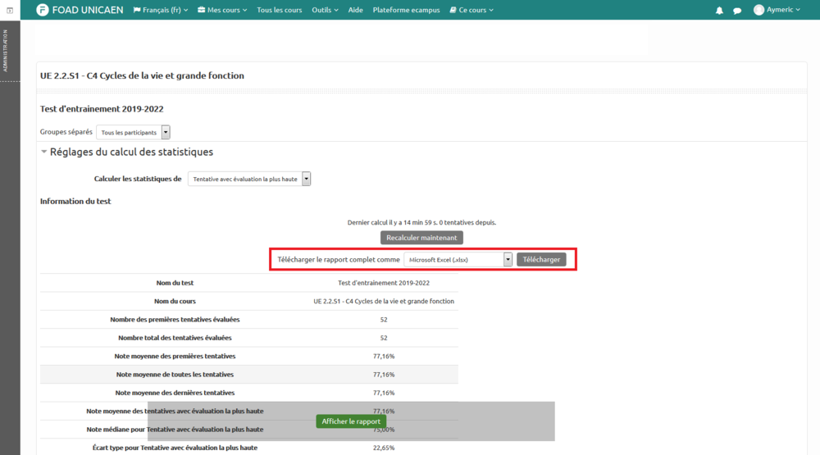
Task: Open the Ce cours menu
Action: pyautogui.click(x=471, y=10)
